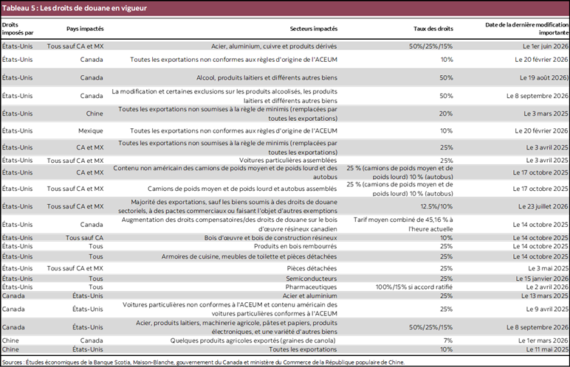Click the date 'Le 11 mai 2025'
The height and width of the screenshot is (367, 570).
547,349
